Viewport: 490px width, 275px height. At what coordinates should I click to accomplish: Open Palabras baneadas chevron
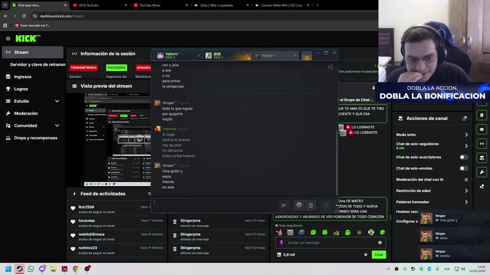click(466, 202)
